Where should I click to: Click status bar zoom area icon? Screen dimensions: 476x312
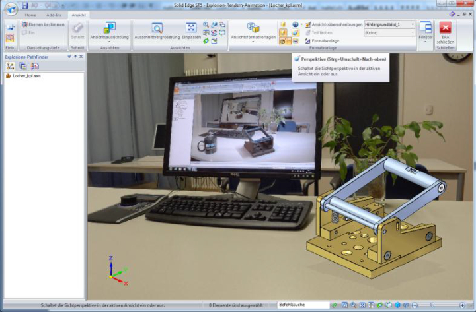point(344,305)
